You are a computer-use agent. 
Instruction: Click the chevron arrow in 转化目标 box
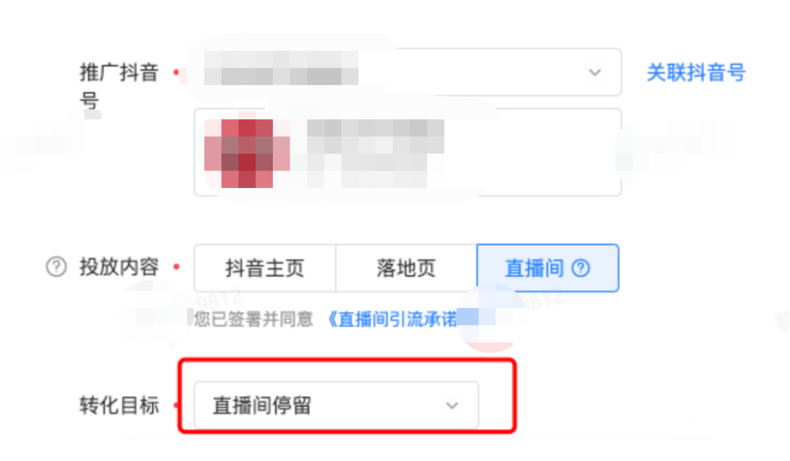pyautogui.click(x=452, y=405)
